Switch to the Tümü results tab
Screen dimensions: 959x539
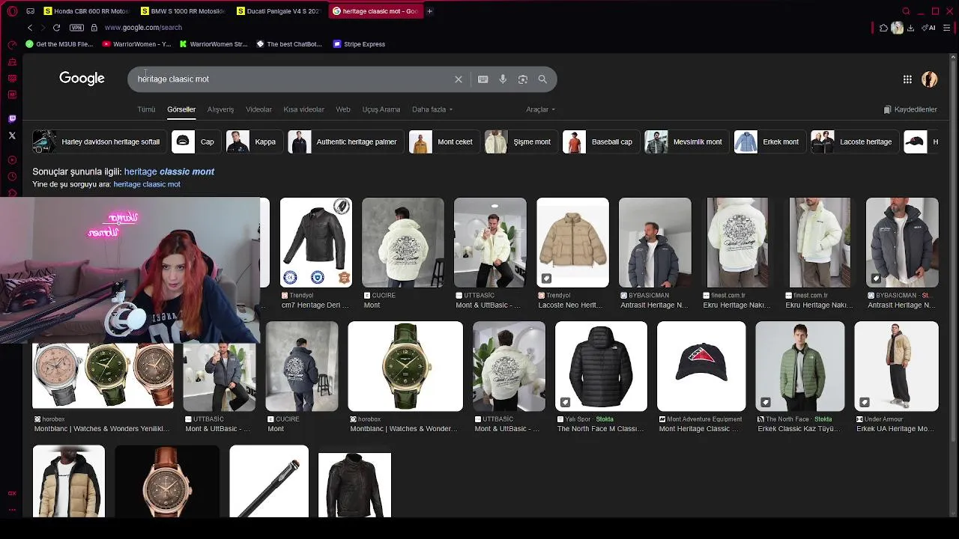[146, 109]
